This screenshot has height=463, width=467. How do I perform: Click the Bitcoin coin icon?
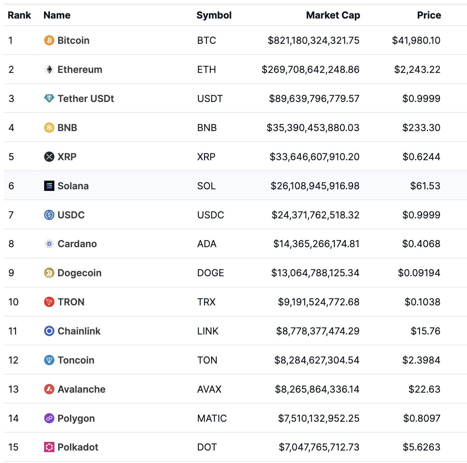pos(49,40)
